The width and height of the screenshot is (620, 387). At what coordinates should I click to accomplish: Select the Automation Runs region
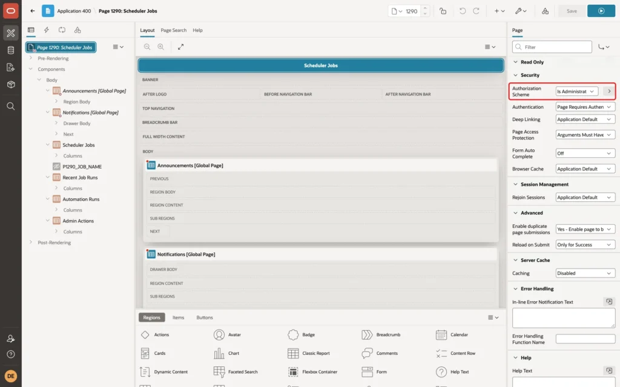click(x=81, y=199)
